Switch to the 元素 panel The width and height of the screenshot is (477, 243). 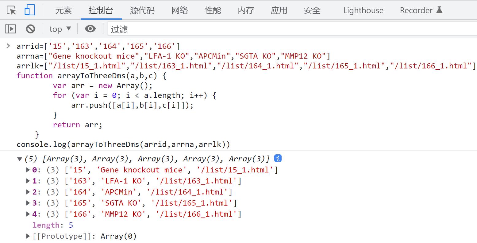(63, 10)
